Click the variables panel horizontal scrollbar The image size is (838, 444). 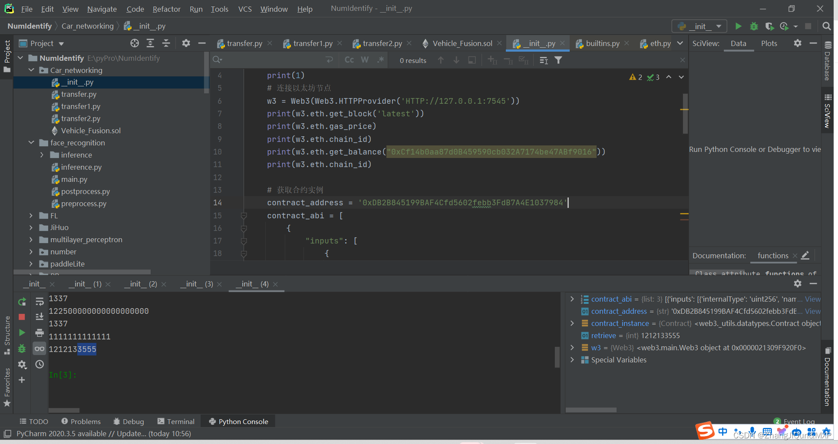[591, 410]
